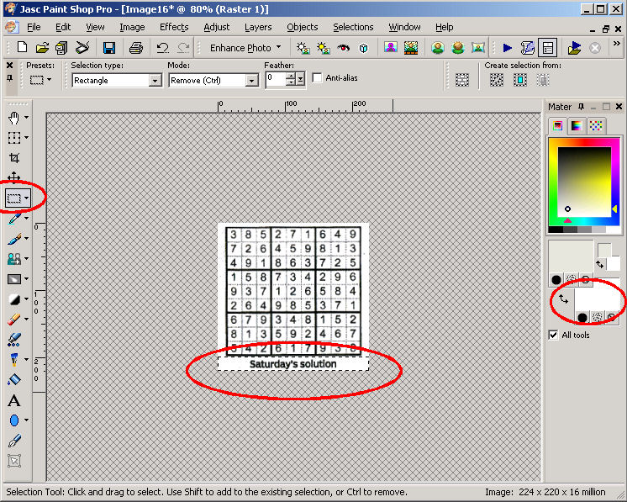
Task: Select the Crop tool
Action: (14, 158)
